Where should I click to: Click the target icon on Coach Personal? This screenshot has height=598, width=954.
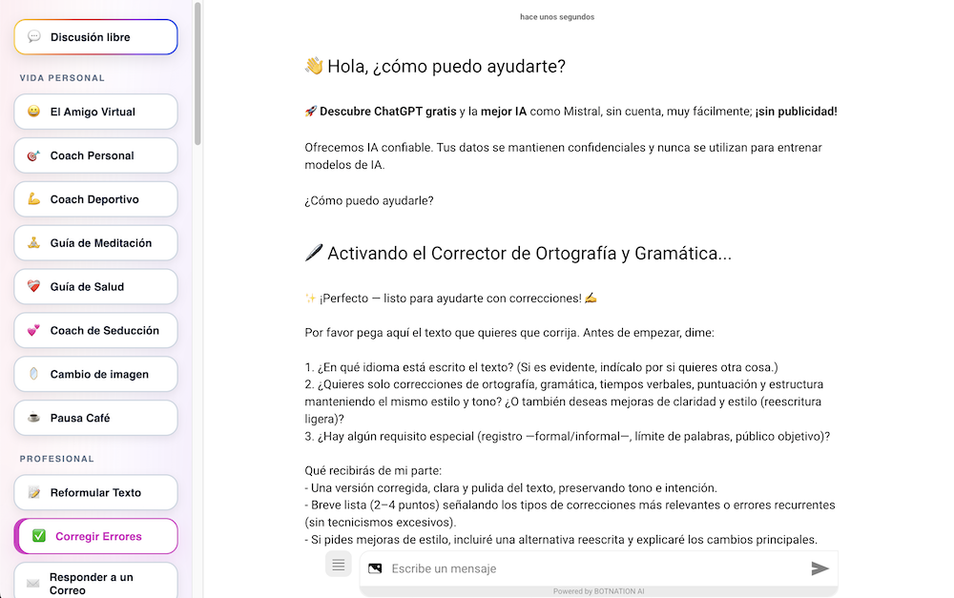click(x=34, y=155)
